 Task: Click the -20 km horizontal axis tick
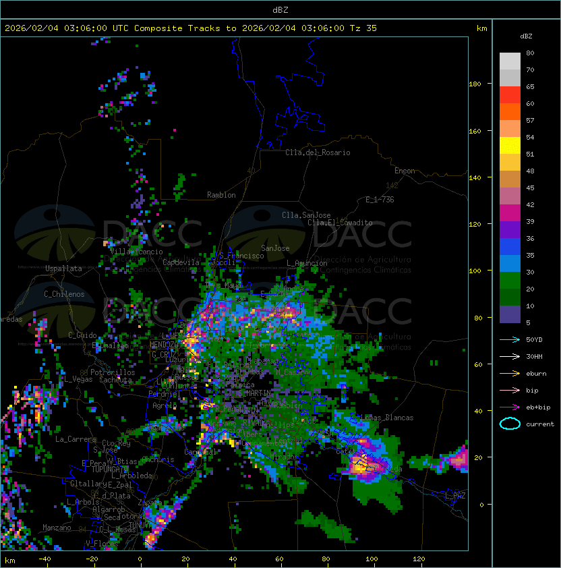coord(92,559)
